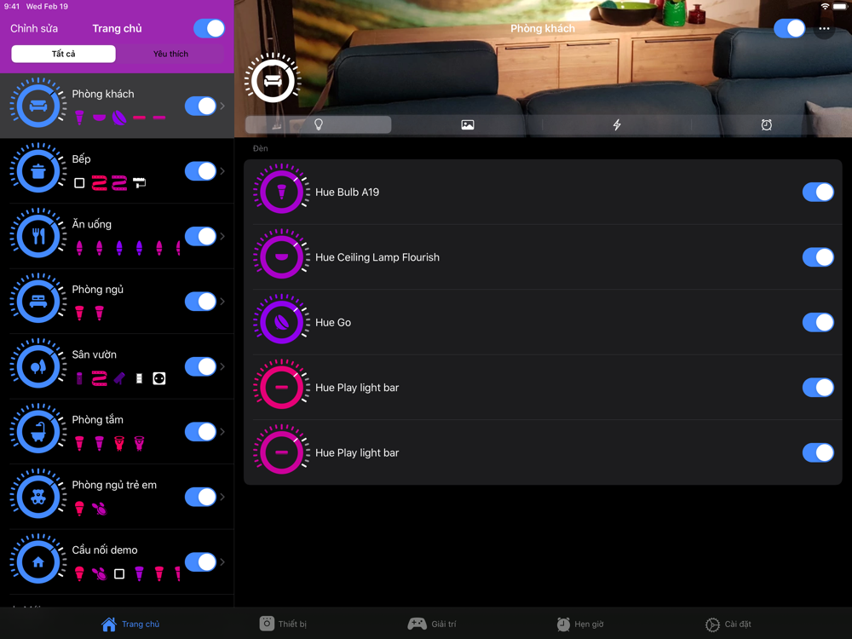Expand Phòng ngủ row chevron
The width and height of the screenshot is (852, 639).
(x=222, y=302)
